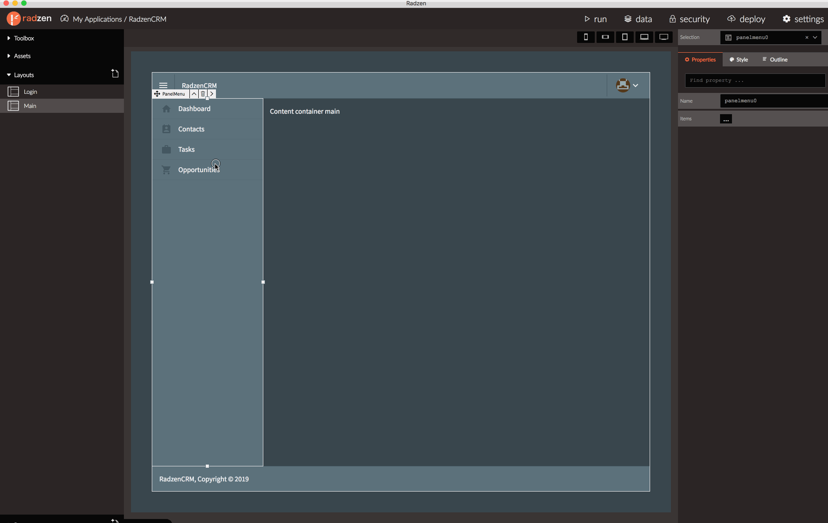The image size is (828, 523).
Task: Select the Opportunities menu item
Action: pos(208,170)
